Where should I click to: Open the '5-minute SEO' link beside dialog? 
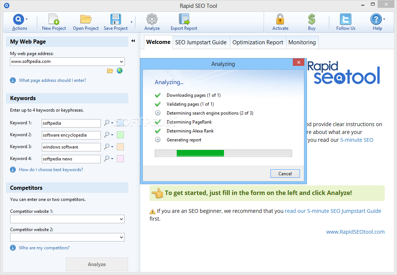(357, 140)
